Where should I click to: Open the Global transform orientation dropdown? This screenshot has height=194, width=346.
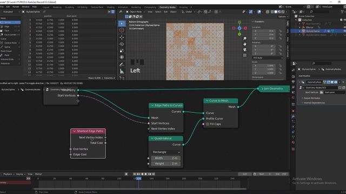pos(188,12)
